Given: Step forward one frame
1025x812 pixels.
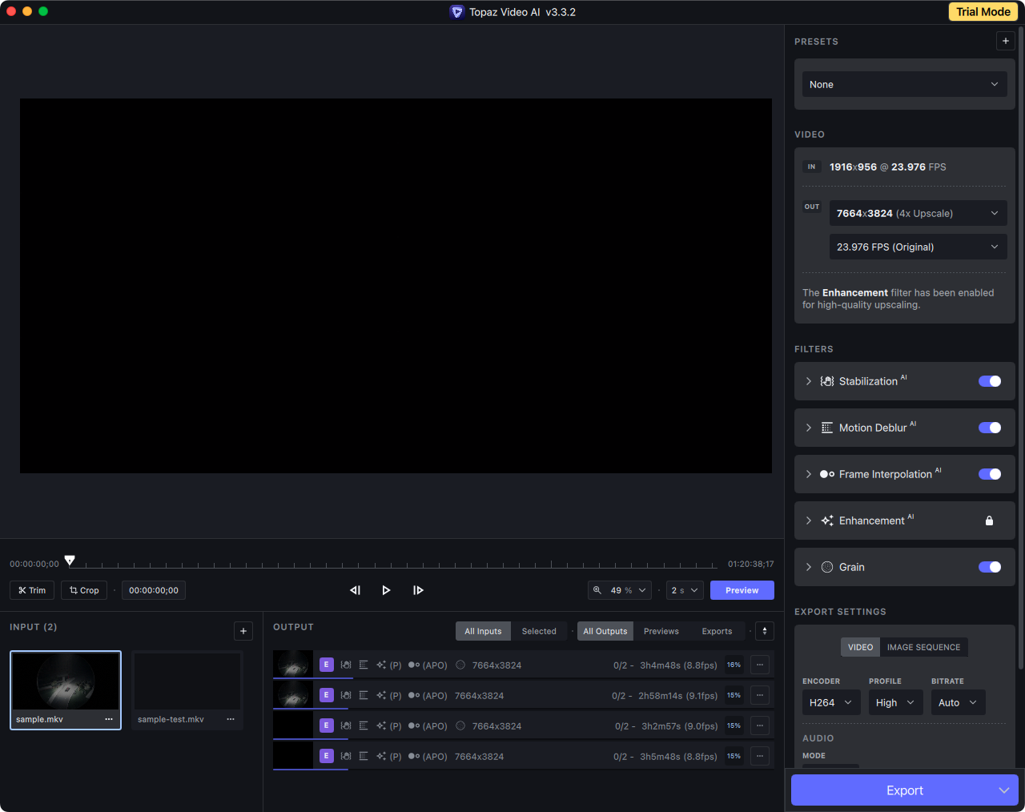Looking at the screenshot, I should [418, 590].
